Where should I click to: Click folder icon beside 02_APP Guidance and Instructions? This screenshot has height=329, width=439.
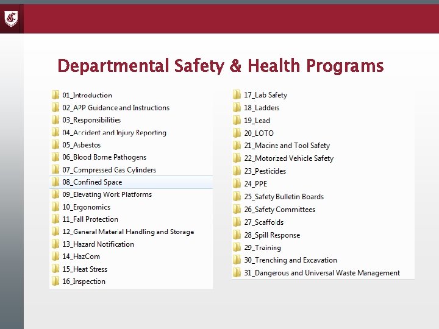(55, 107)
